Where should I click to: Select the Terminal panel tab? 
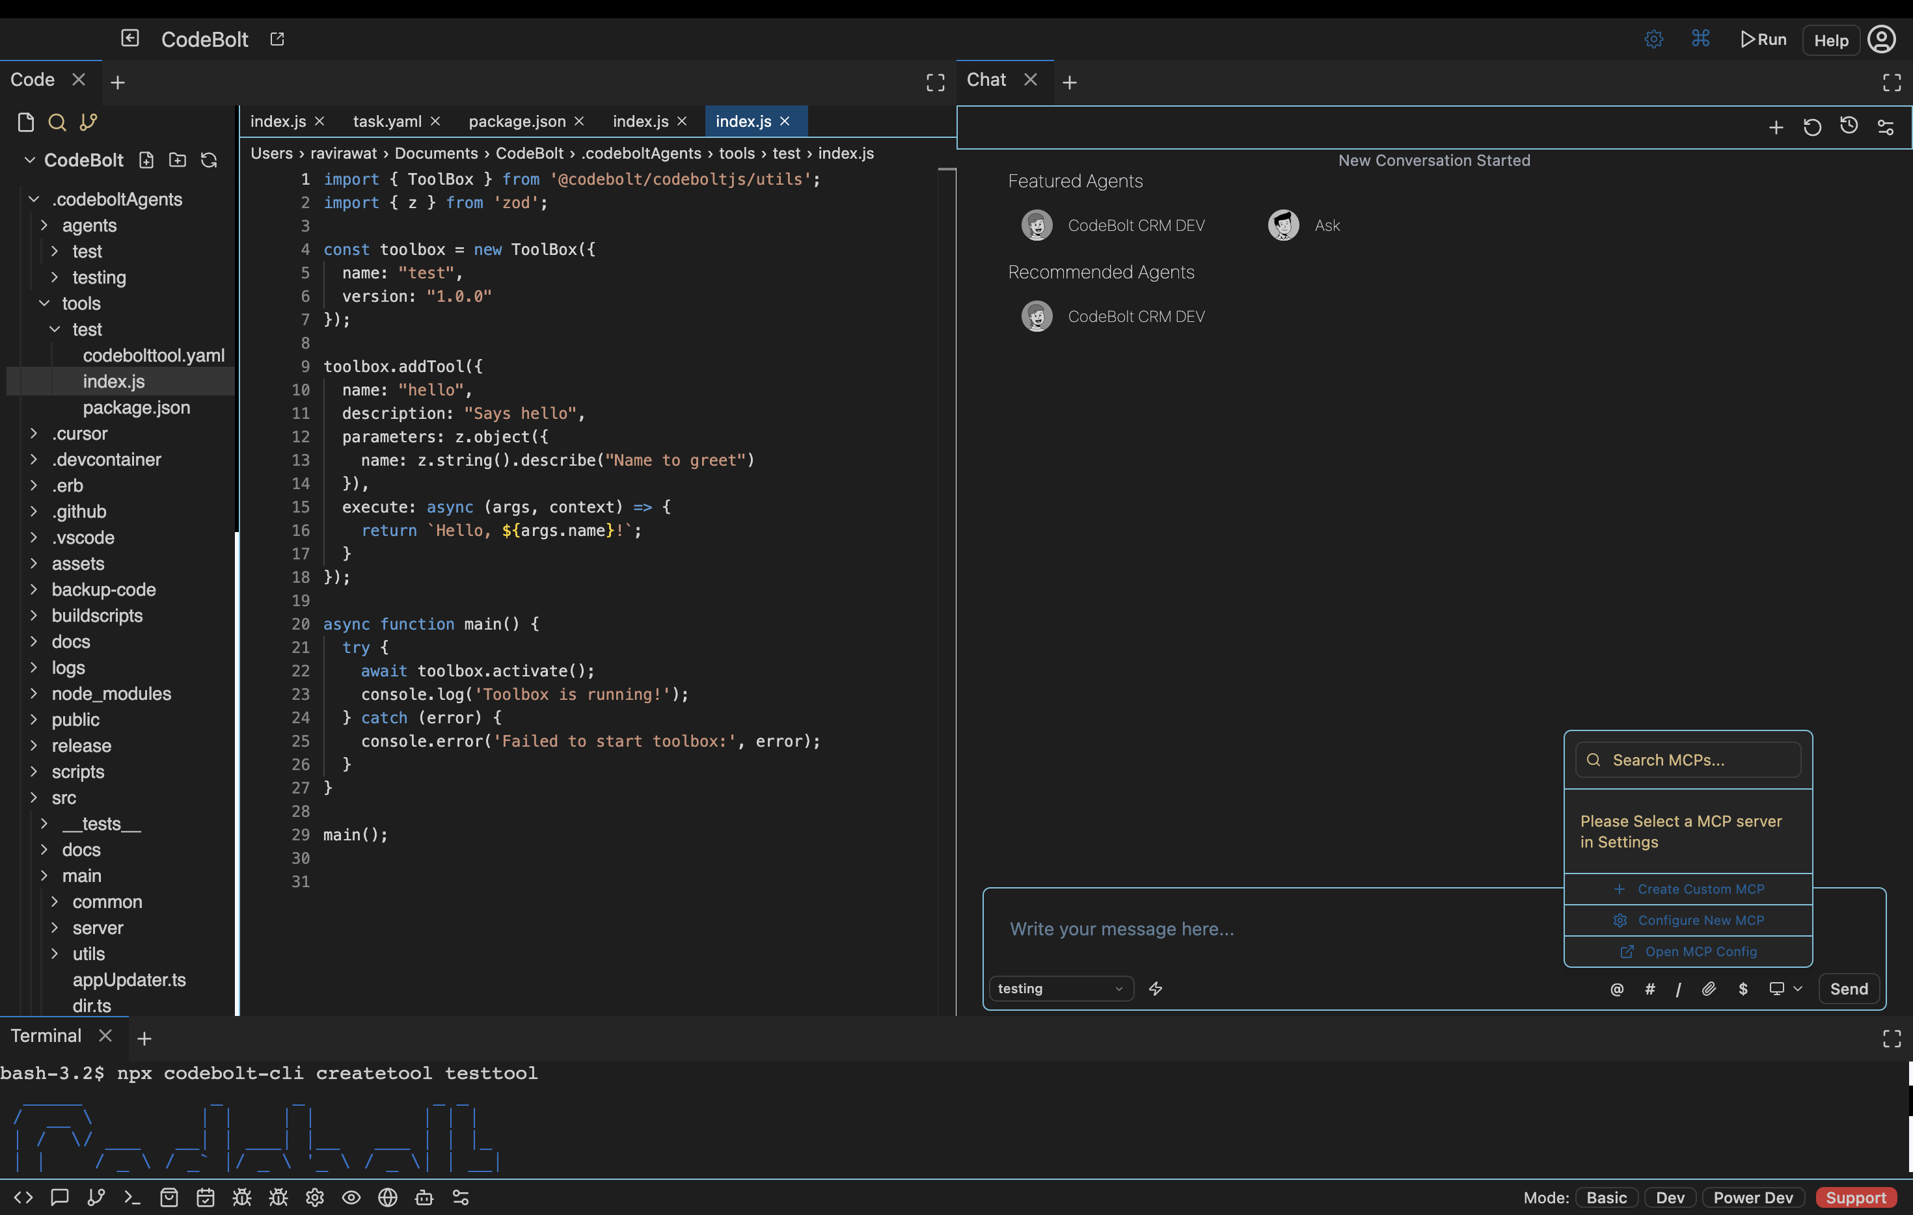[x=46, y=1035]
